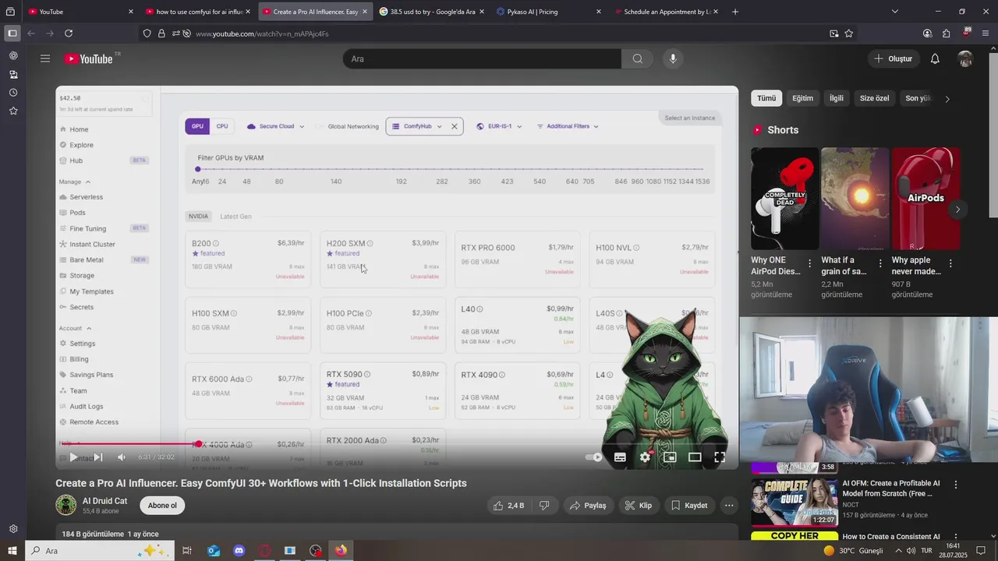Viewport: 998px width, 561px height.
Task: Start voice search with the microphone
Action: [x=673, y=58]
